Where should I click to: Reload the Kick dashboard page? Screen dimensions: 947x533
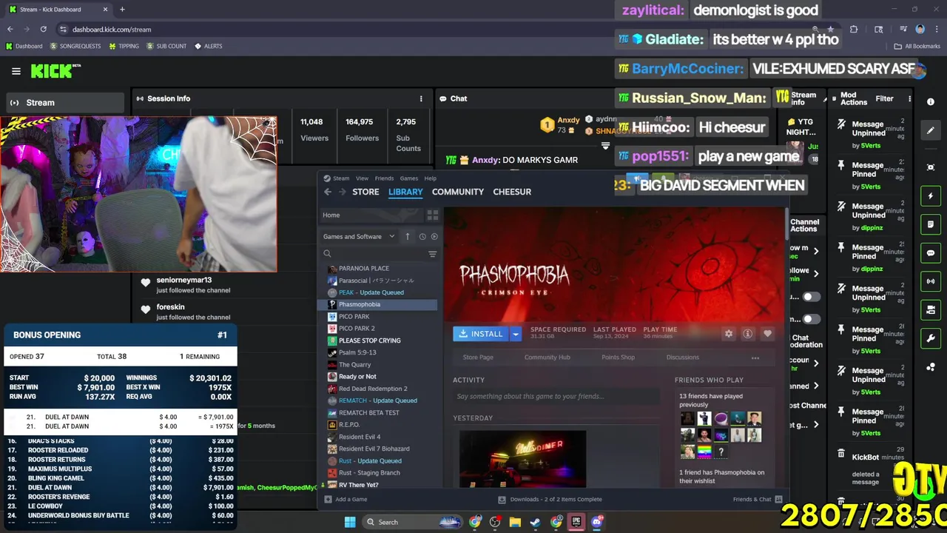pos(43,29)
